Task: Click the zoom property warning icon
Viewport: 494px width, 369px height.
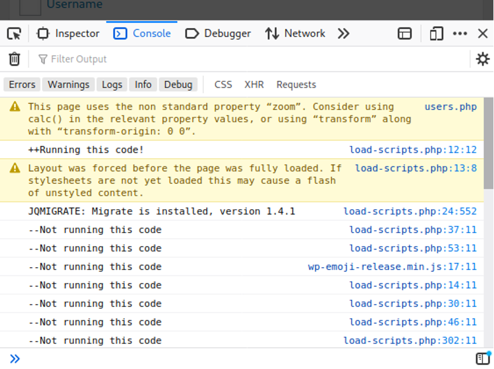Action: pyautogui.click(x=15, y=107)
